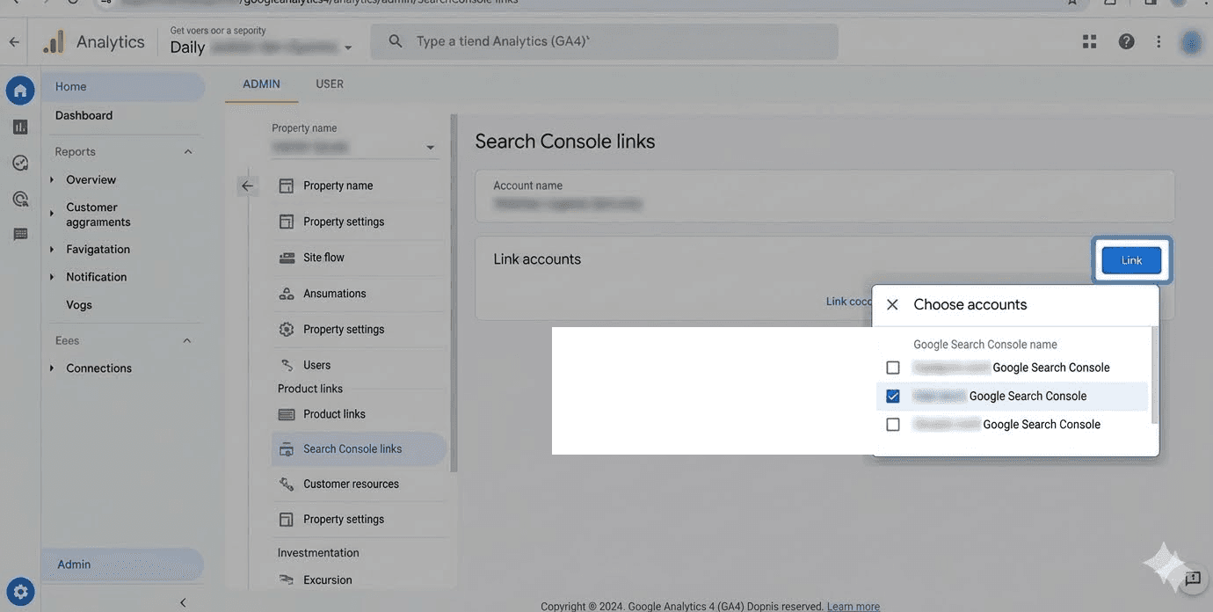Expand the Favigatation item

[52, 250]
